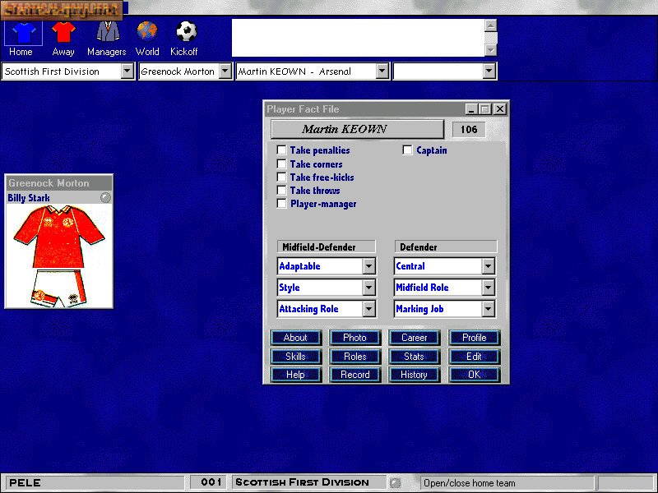Click the Greenock Morton panel title
658x493 pixels.
pos(49,183)
